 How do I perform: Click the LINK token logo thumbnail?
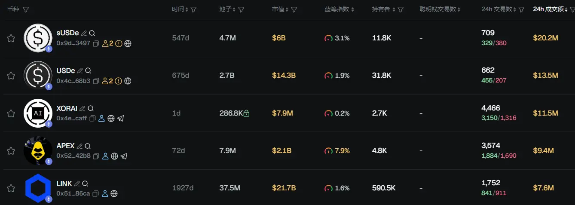38,188
